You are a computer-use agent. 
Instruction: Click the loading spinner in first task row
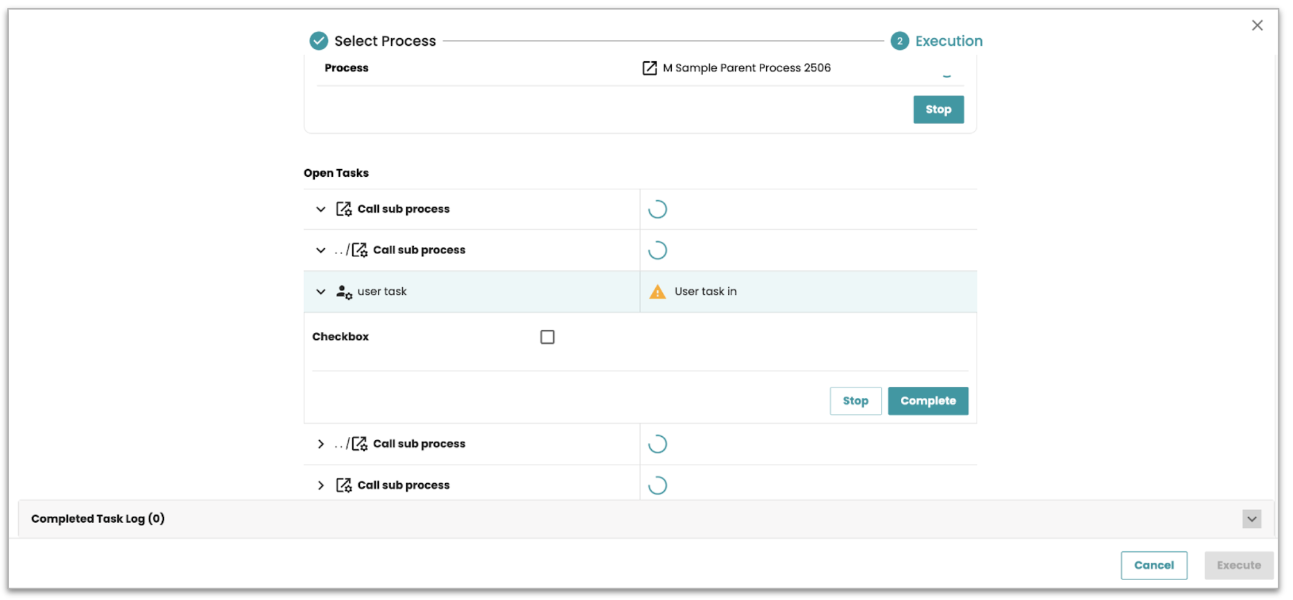657,210
